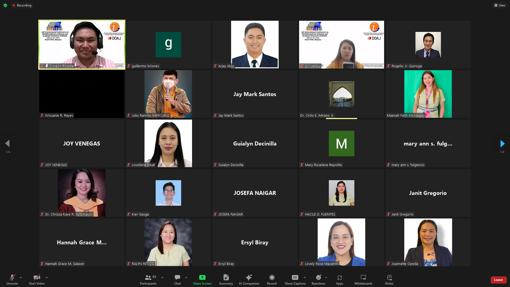
Task: Open the meeting Summary icon
Action: [x=226, y=277]
